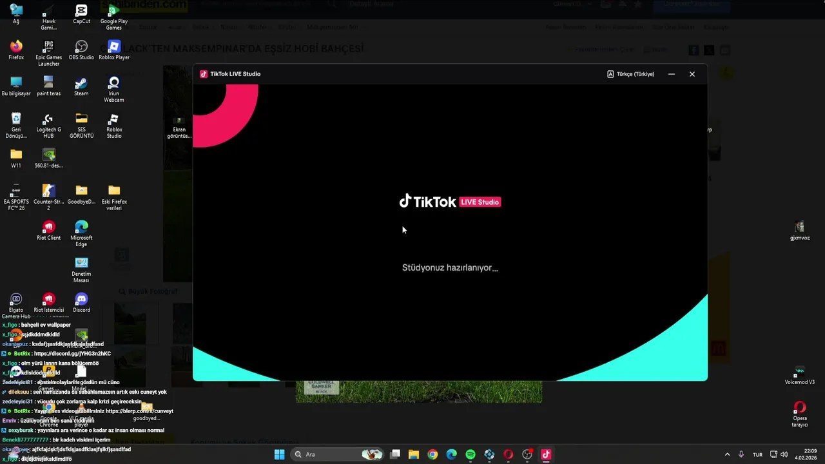Open the blerp.com link in chat overlay
This screenshot has height=464, width=825.
(x=140, y=411)
